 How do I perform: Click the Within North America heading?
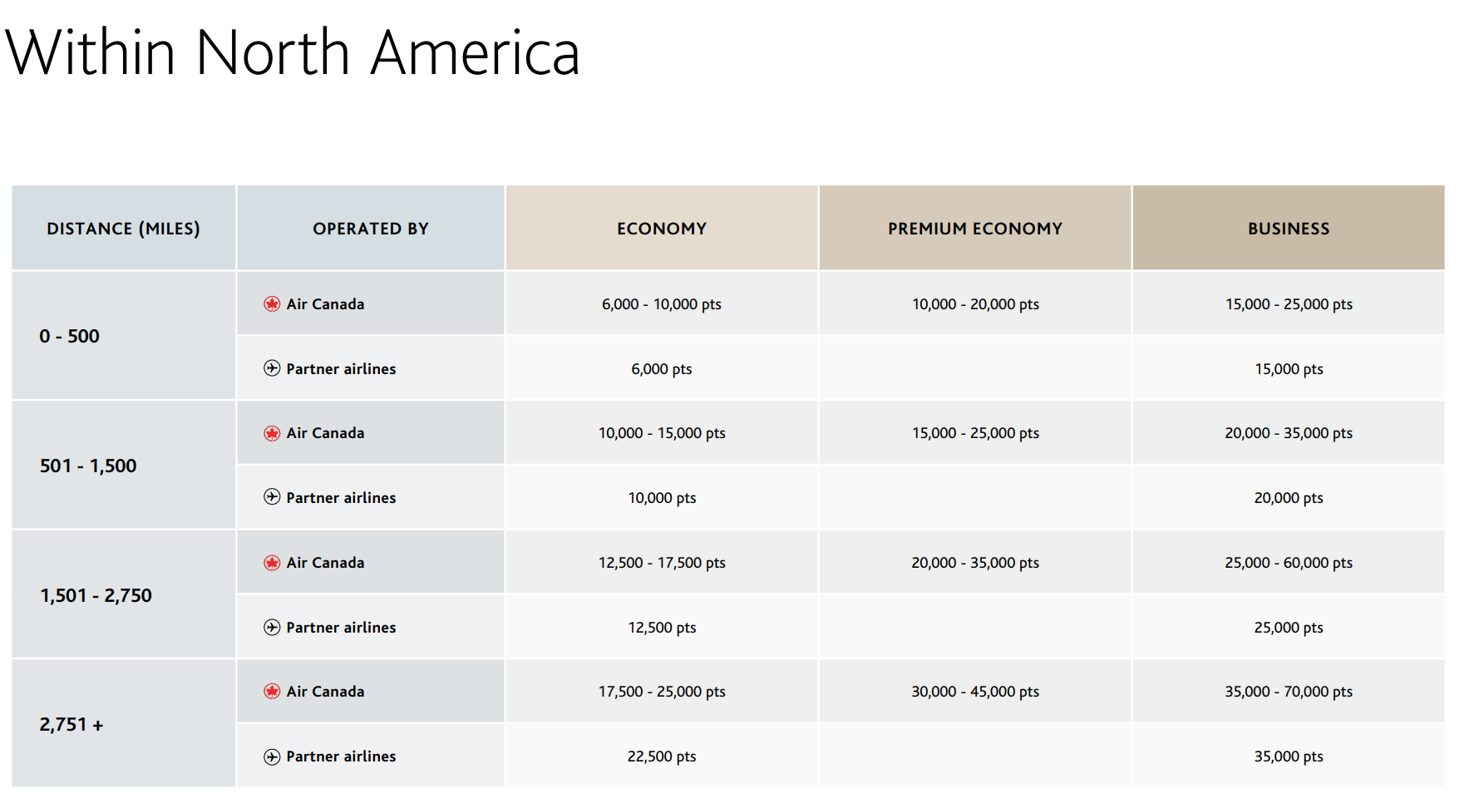click(293, 52)
